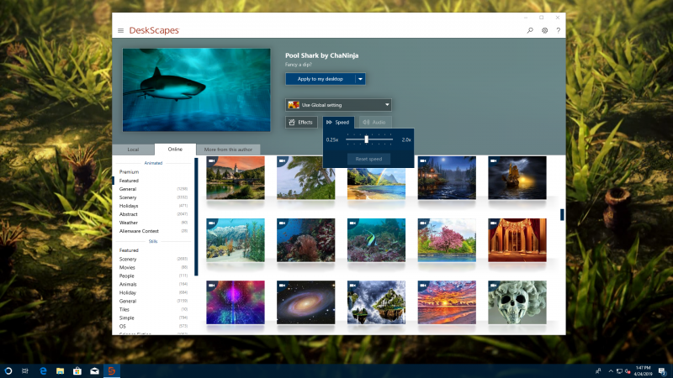673x378 pixels.
Task: Expand the Apply to my desktop arrow
Action: (x=360, y=78)
